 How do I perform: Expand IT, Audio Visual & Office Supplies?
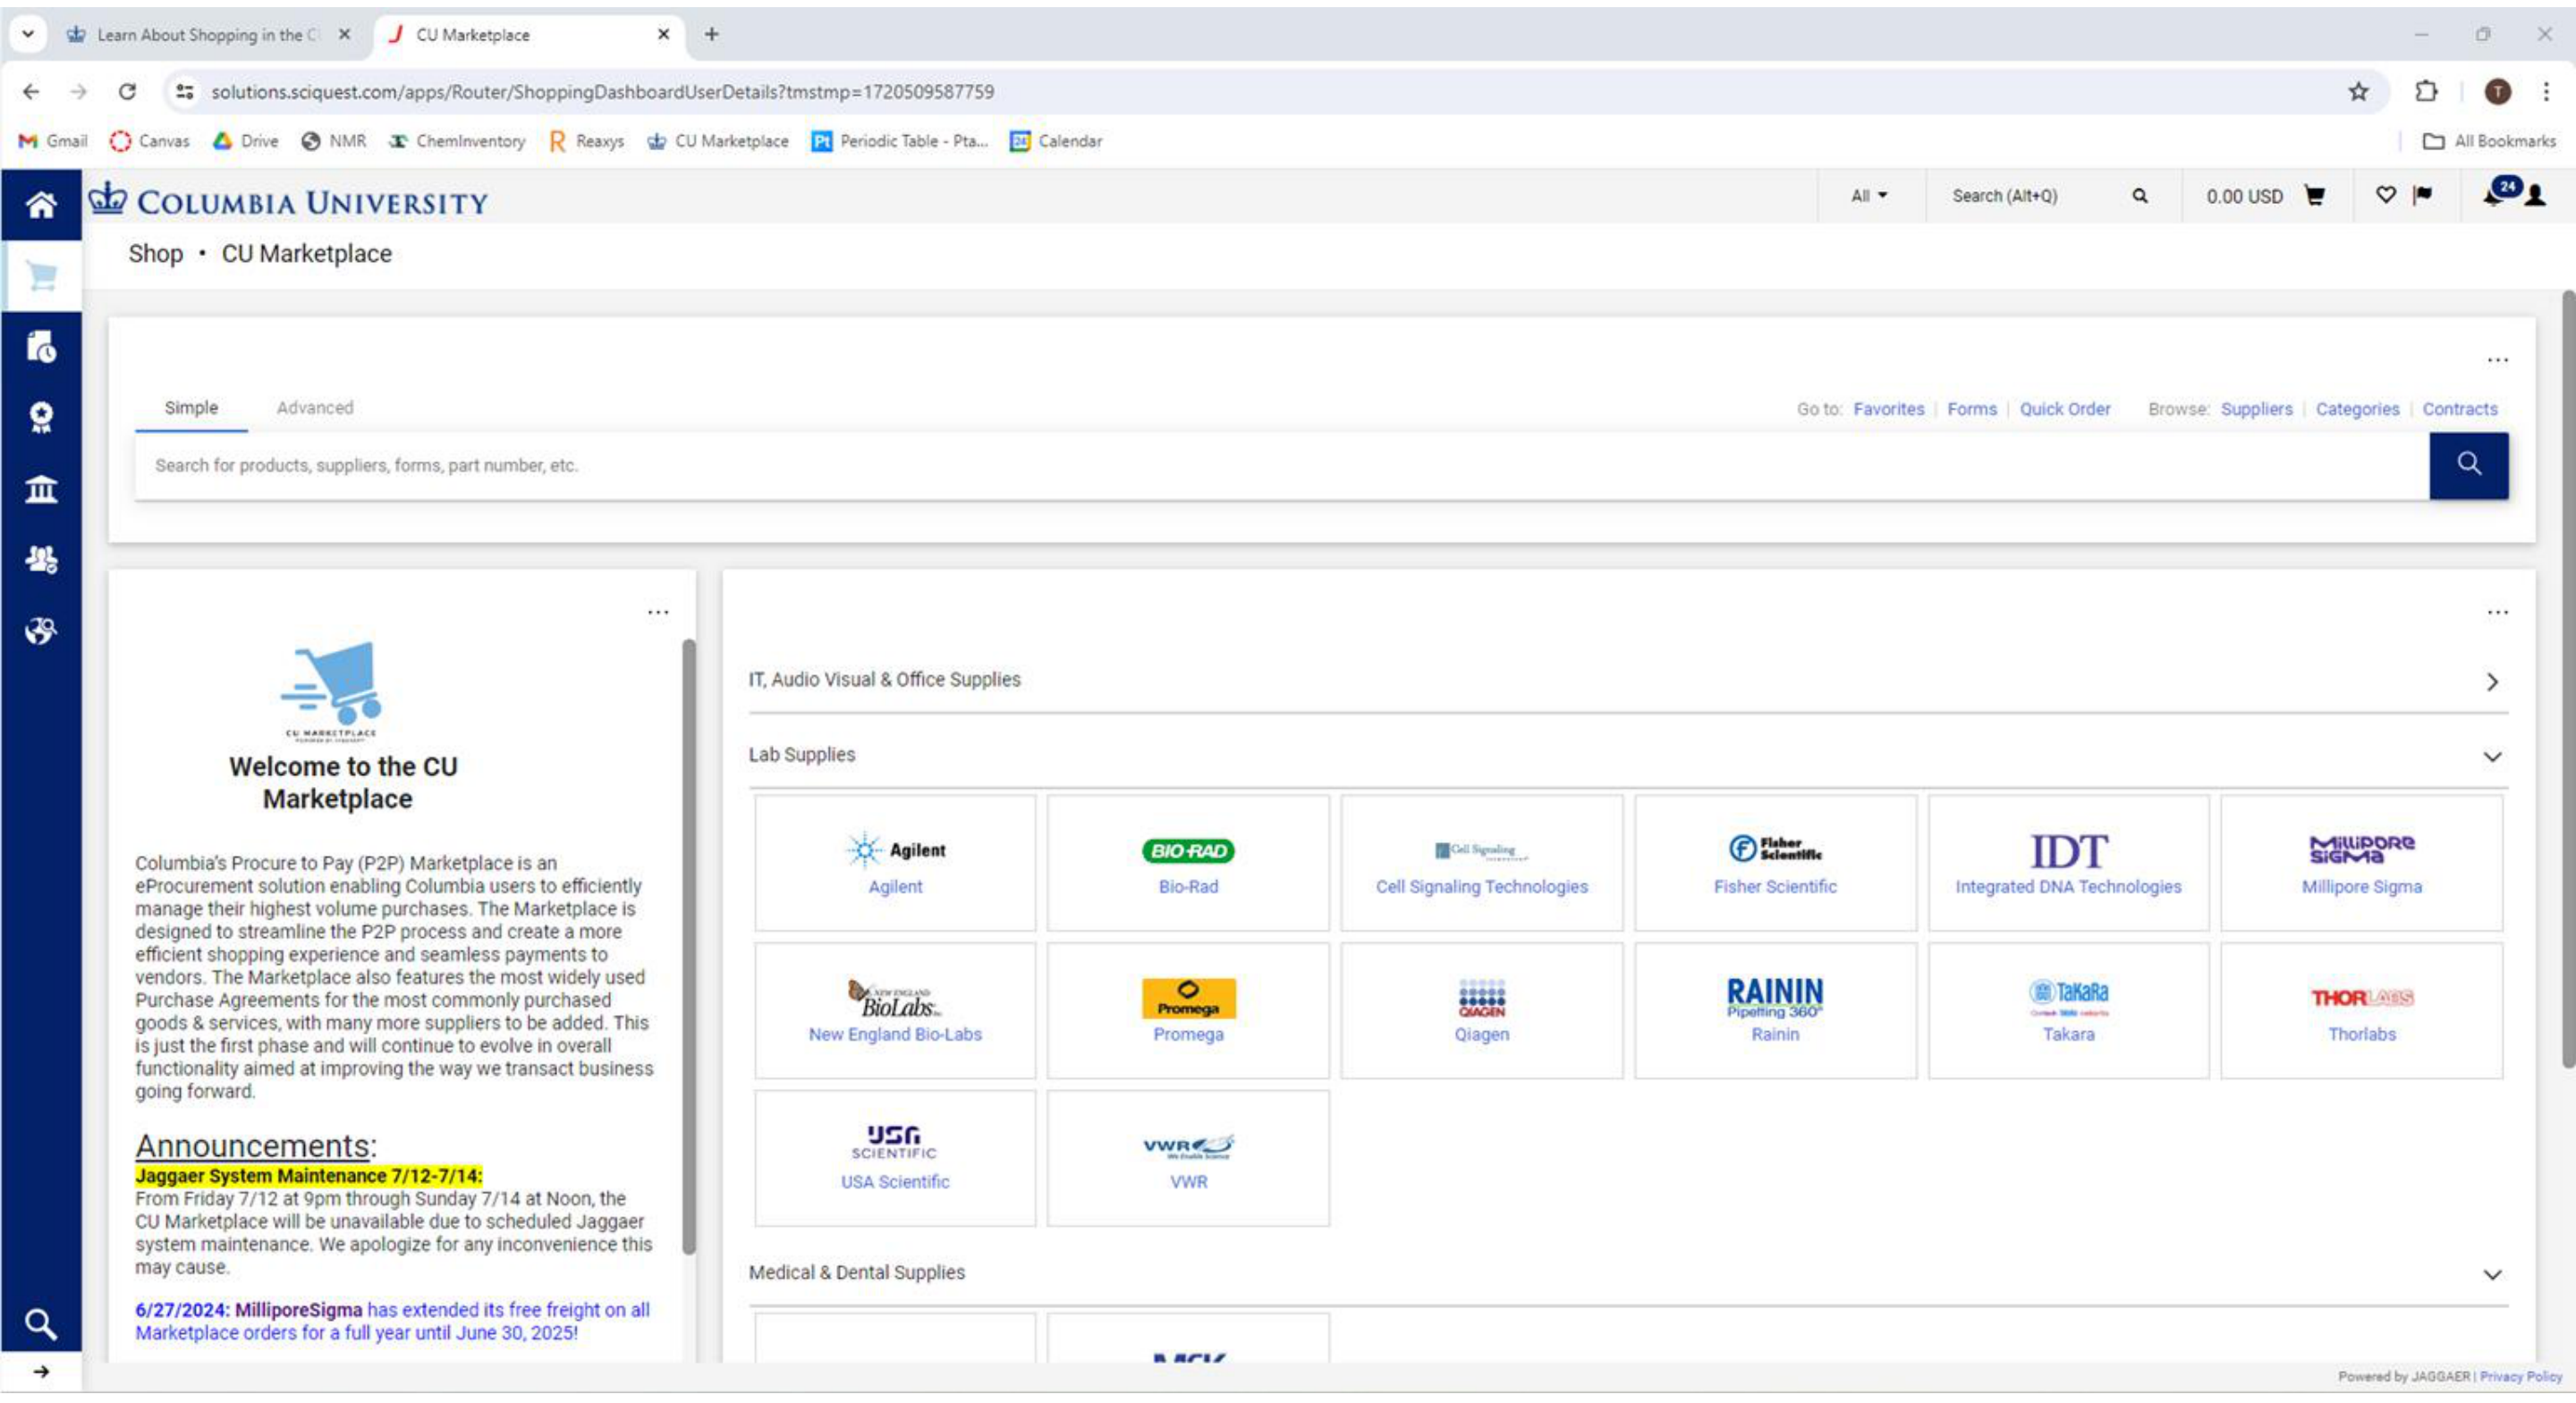coord(2491,682)
